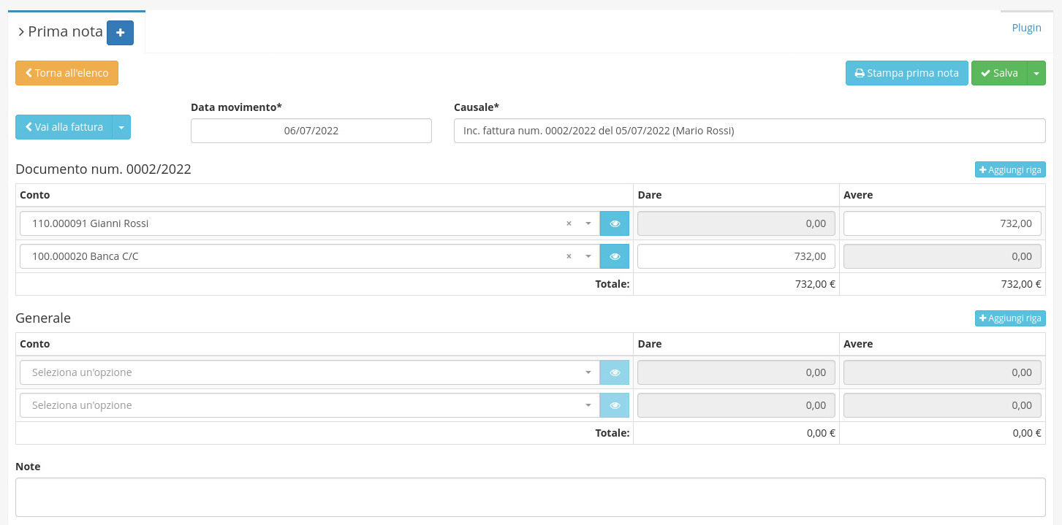Expand the Salva button dropdown arrow
Image resolution: width=1062 pixels, height=525 pixels.
click(1036, 73)
